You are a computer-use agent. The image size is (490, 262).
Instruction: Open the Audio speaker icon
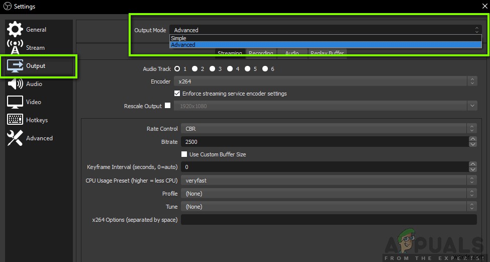[15, 84]
